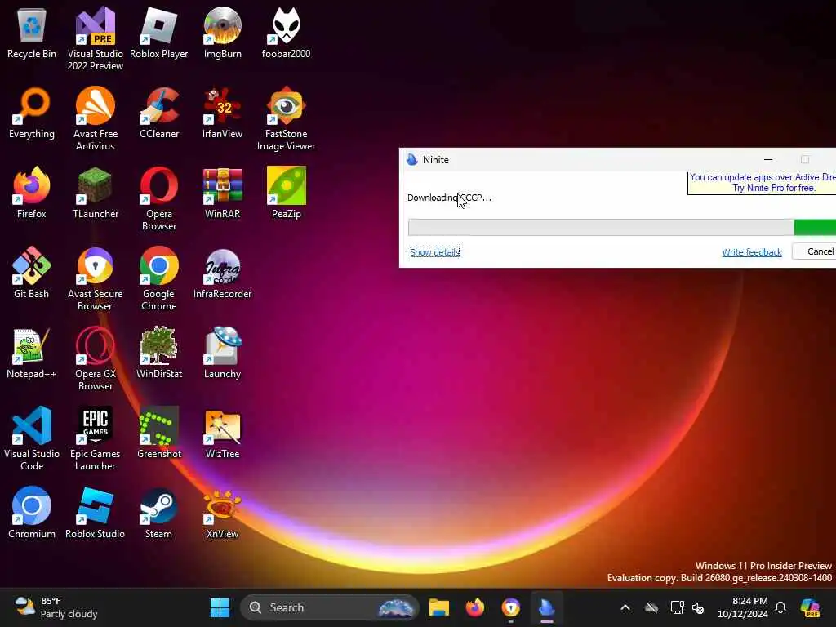Open the weather widget showing 85°F
This screenshot has width=836, height=627.
pos(56,607)
